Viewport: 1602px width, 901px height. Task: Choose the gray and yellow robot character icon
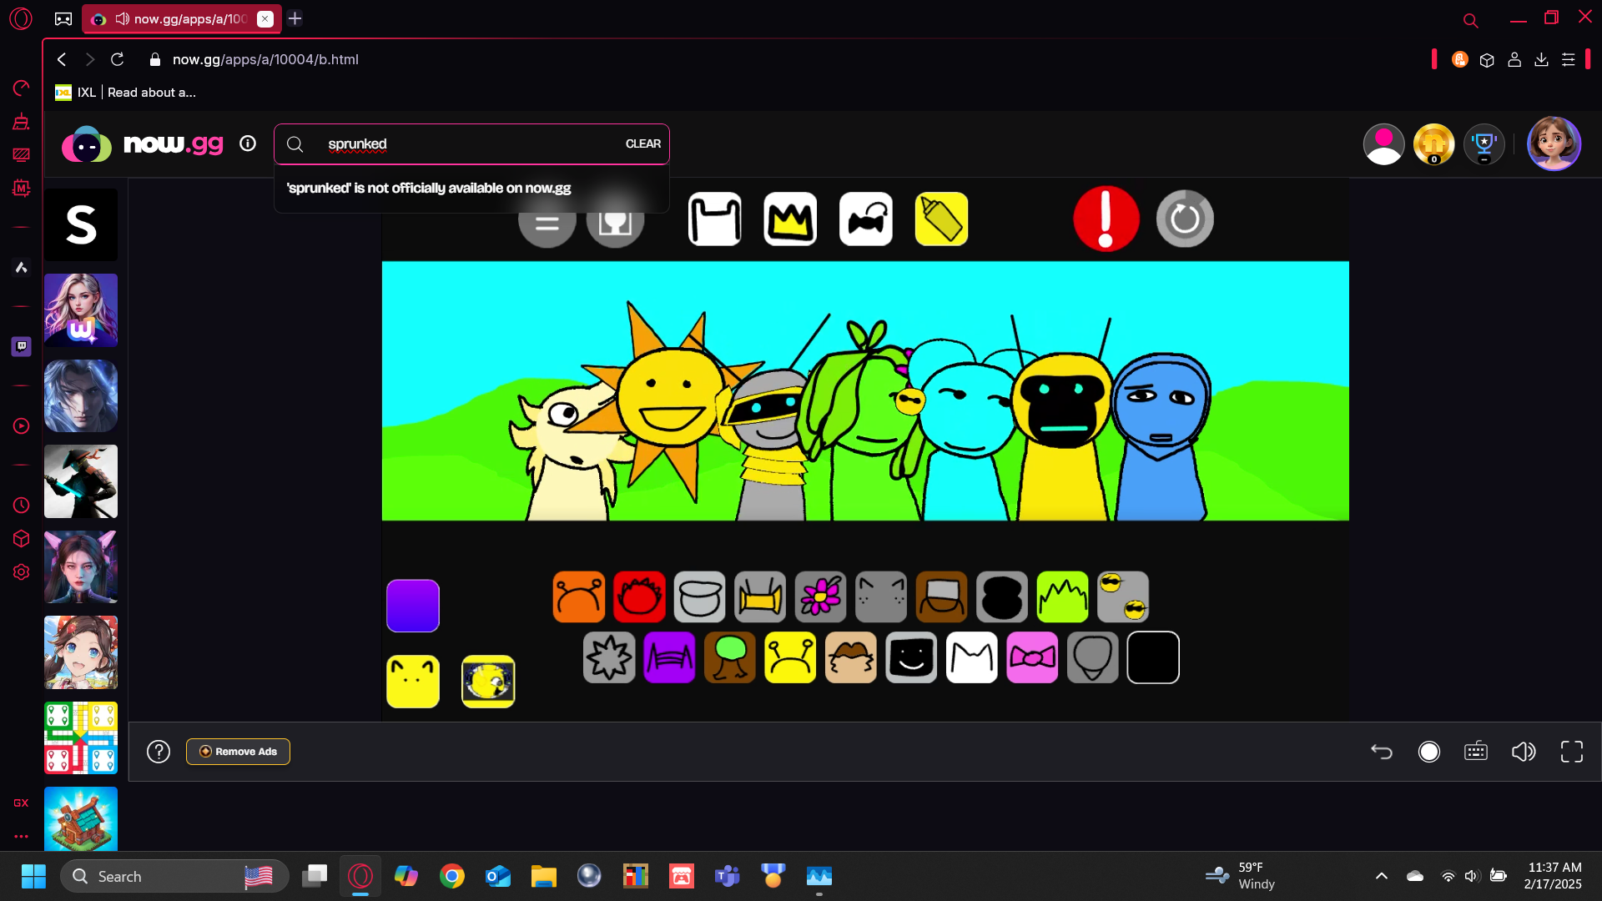pos(760,596)
